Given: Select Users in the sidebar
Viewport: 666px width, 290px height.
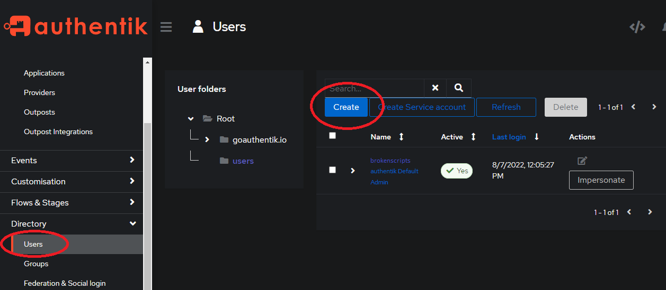Looking at the screenshot, I should tap(72, 244).
